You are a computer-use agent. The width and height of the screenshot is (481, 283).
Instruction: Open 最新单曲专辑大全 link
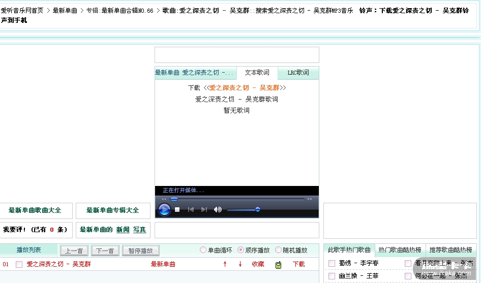coord(112,210)
